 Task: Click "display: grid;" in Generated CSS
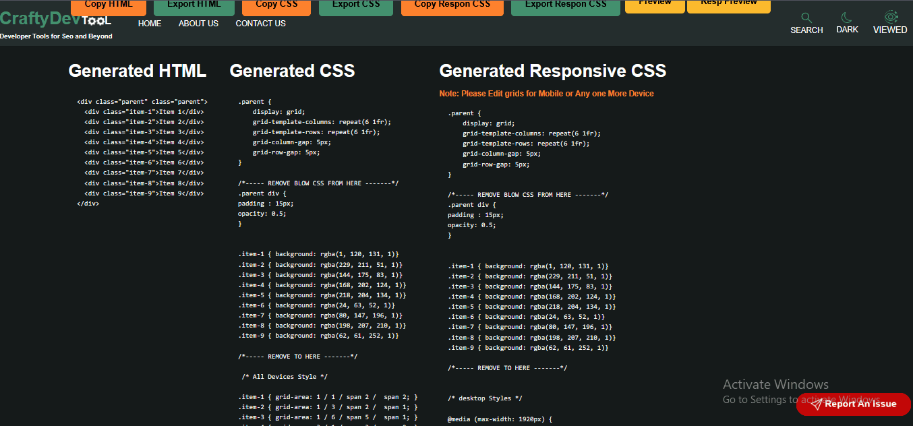point(279,112)
